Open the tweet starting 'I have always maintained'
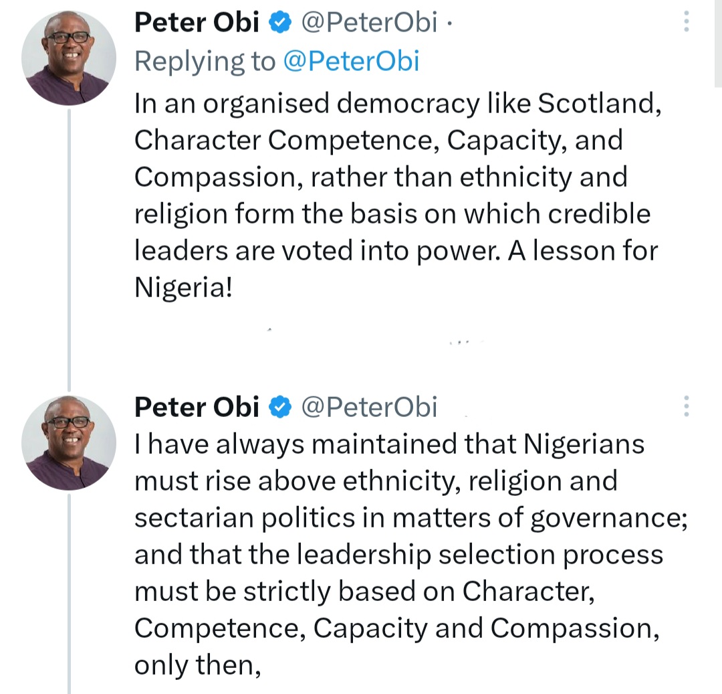This screenshot has width=722, height=694. 410,555
